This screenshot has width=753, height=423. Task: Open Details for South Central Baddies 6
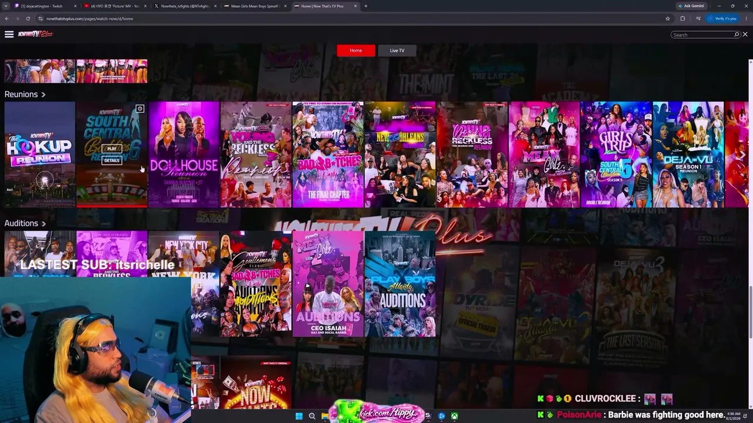point(112,160)
